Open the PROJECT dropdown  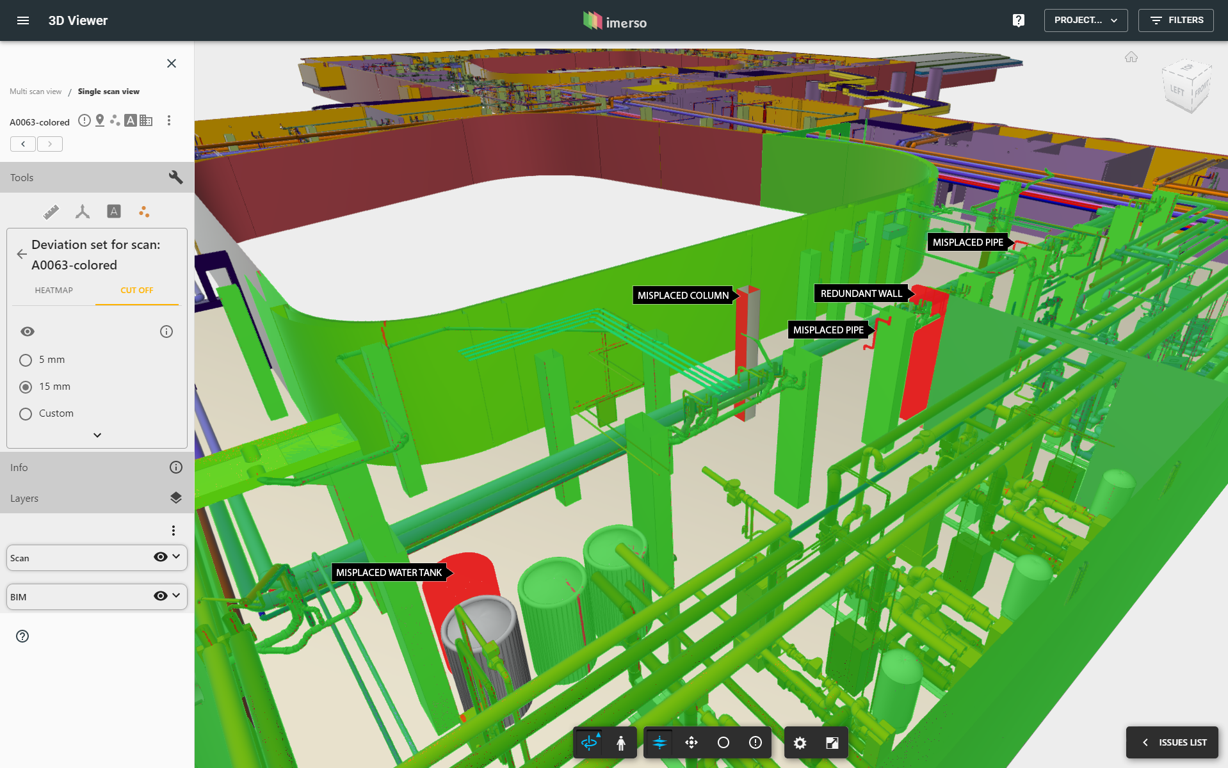1086,20
